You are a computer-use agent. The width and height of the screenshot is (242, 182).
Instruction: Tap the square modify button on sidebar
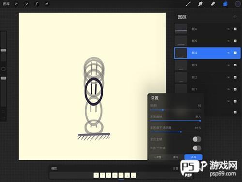click(x=3, y=69)
